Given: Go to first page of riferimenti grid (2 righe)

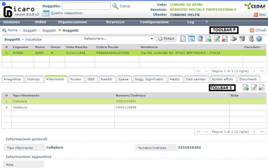Looking at the screenshot, I should [198, 132].
